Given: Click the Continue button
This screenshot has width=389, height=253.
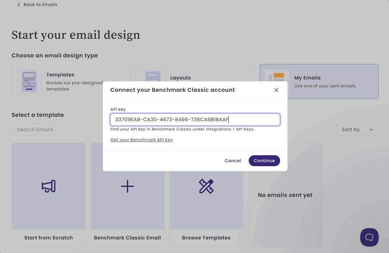Looking at the screenshot, I should pyautogui.click(x=264, y=161).
